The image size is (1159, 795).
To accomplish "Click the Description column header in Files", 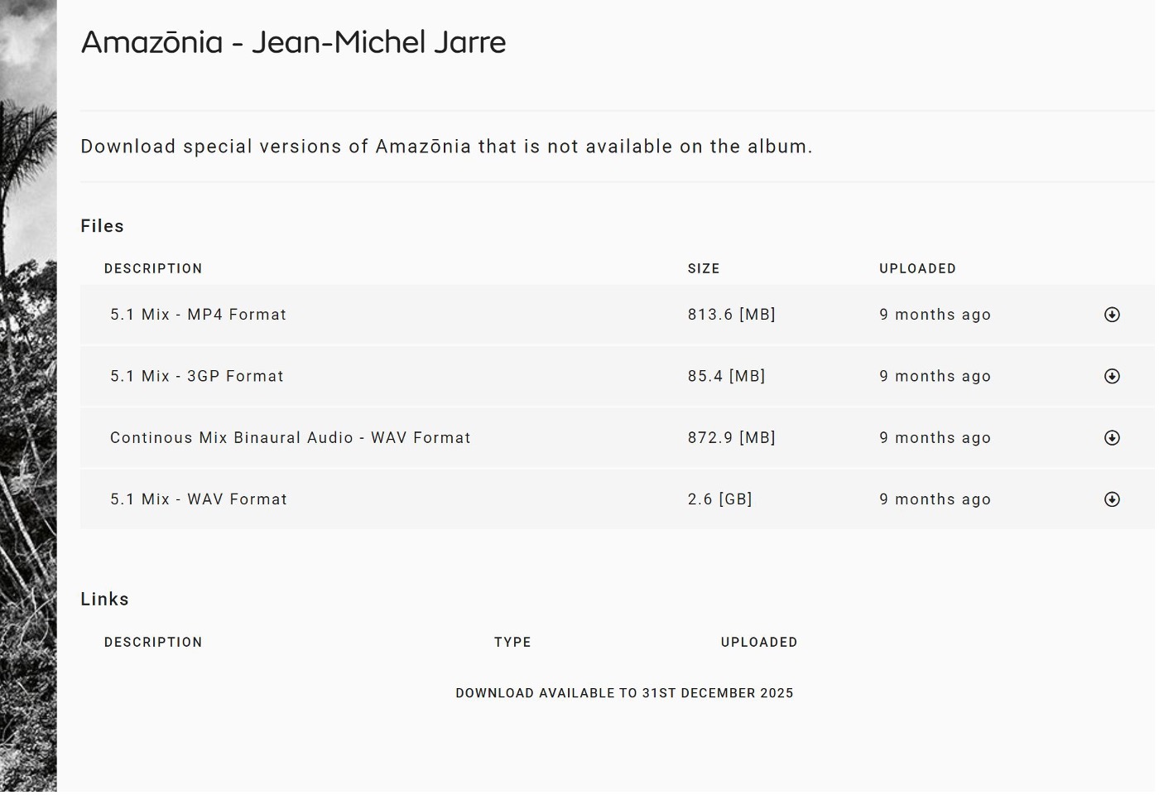I will (x=153, y=268).
